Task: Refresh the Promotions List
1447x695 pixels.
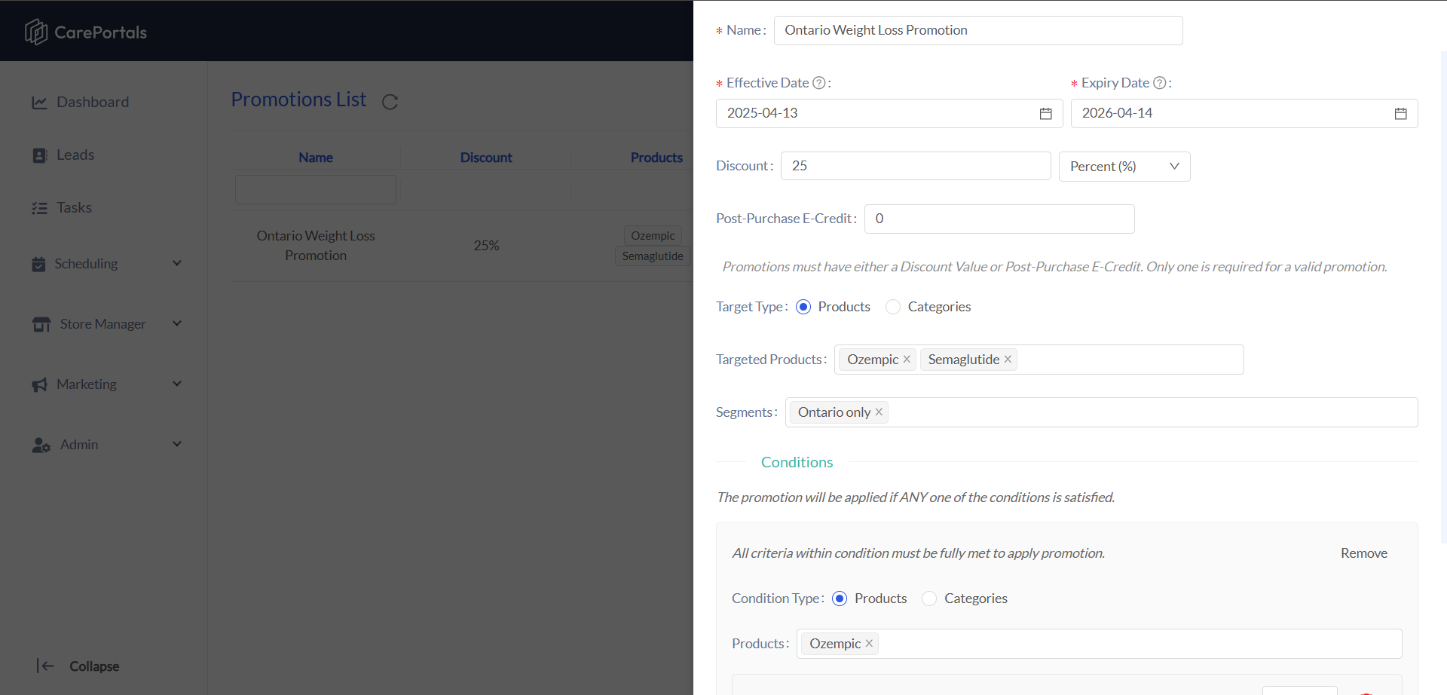Action: click(x=390, y=102)
